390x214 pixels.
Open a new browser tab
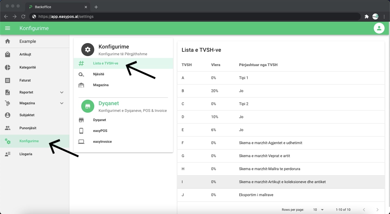96,7
